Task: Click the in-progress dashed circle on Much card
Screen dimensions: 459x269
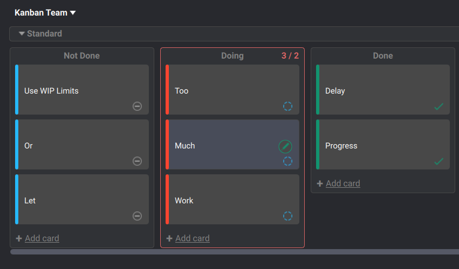Action: pos(288,161)
